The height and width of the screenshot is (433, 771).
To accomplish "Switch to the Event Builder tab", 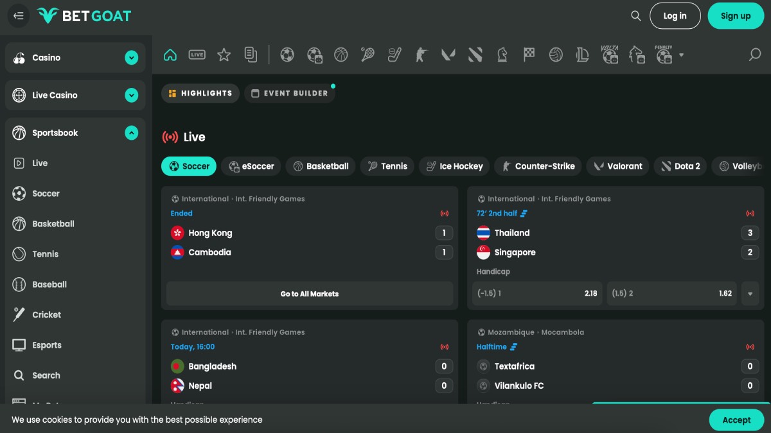I will click(290, 94).
